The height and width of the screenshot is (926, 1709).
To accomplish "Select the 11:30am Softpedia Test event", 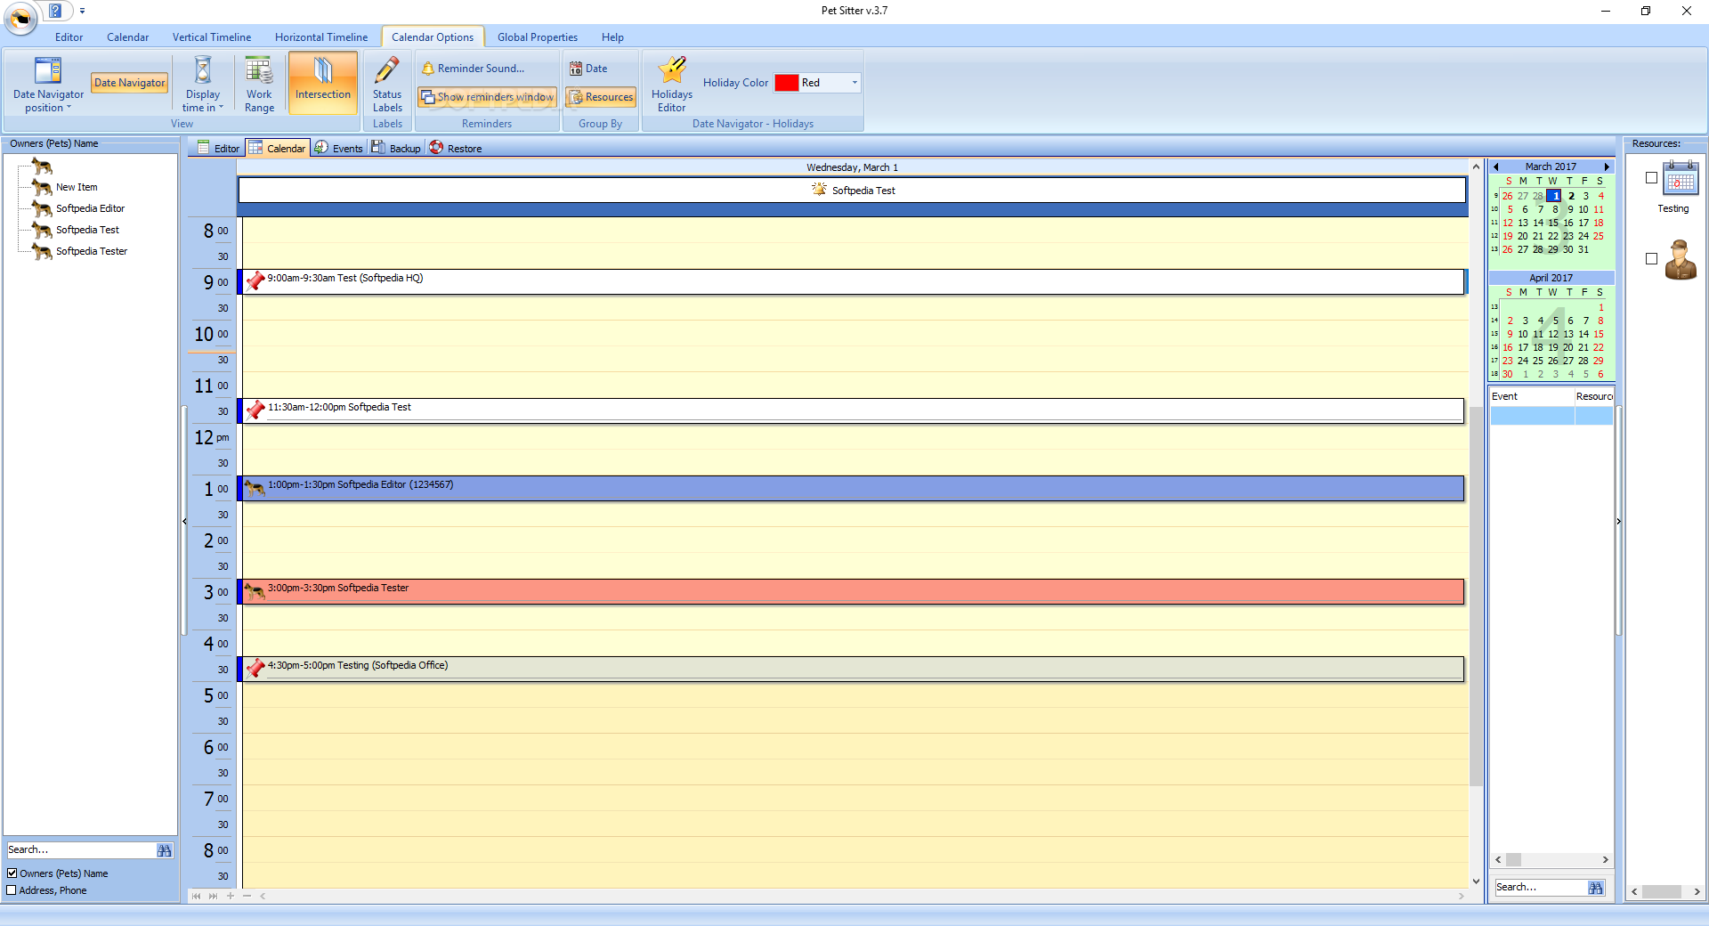I will (853, 410).
